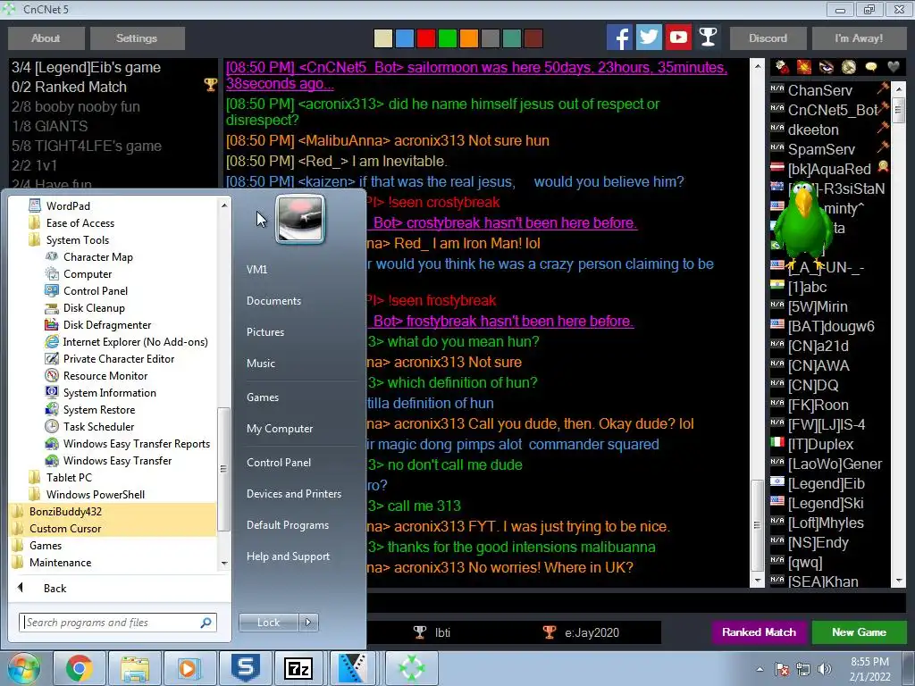
Task: Open the CnCNet Twitter icon
Action: click(649, 38)
